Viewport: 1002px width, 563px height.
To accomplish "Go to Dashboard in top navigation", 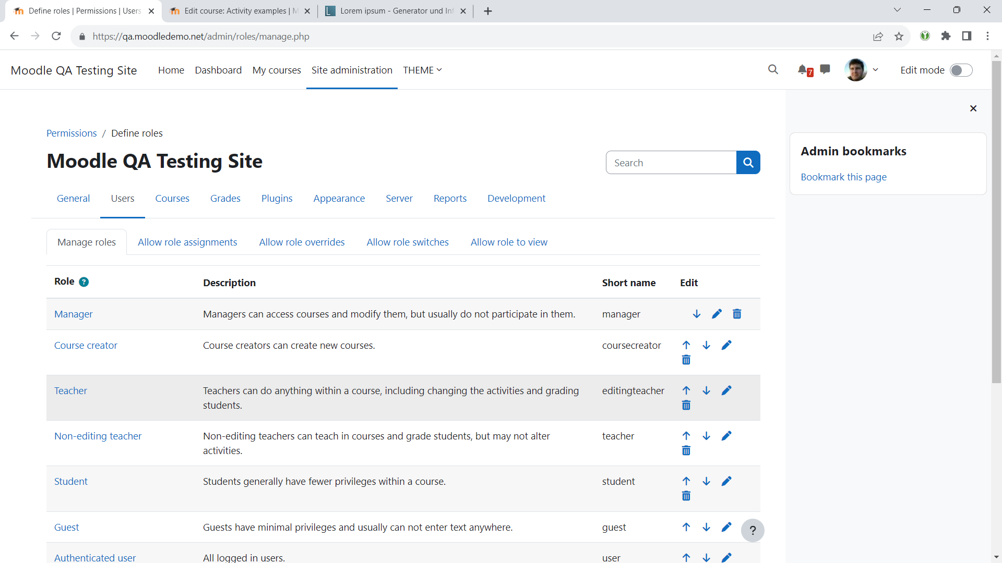I will point(218,70).
